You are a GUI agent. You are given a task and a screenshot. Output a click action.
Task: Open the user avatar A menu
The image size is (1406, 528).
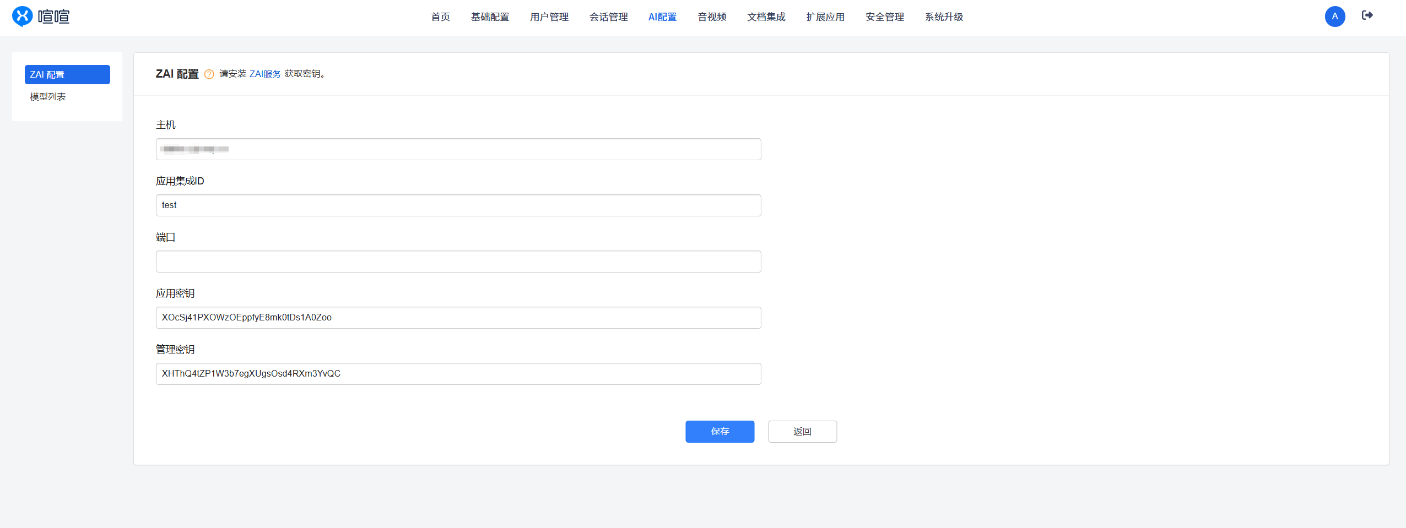pyautogui.click(x=1334, y=17)
